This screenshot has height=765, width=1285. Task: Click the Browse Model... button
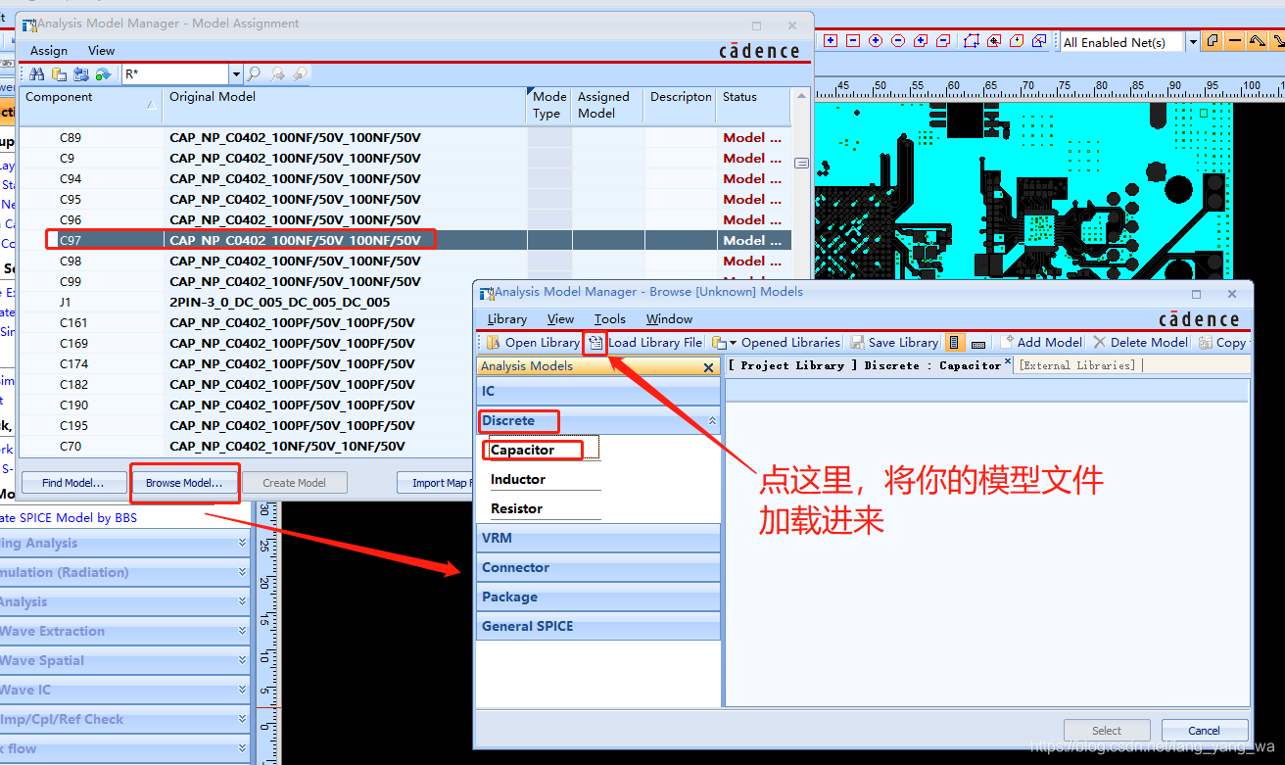(x=184, y=483)
